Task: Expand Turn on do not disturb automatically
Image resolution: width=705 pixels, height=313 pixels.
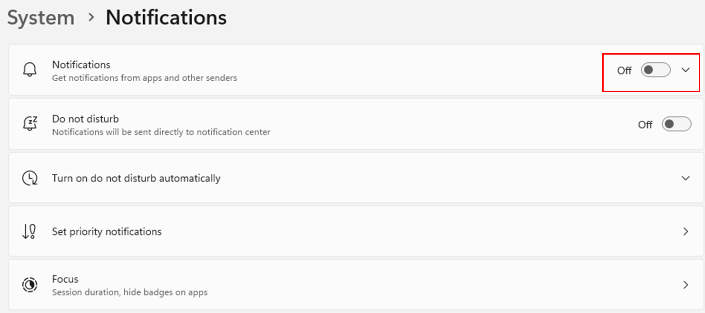Action: coord(685,178)
